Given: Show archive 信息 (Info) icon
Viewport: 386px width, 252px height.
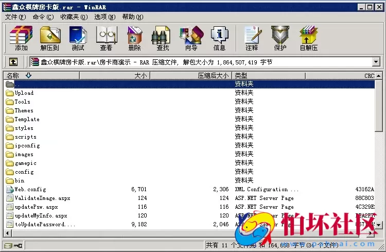Looking at the screenshot, I should [219, 39].
